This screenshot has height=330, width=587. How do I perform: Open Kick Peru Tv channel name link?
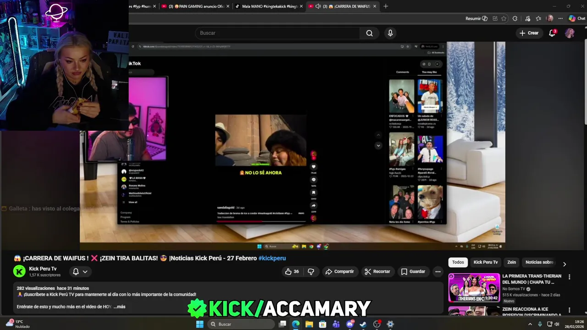coord(43,269)
